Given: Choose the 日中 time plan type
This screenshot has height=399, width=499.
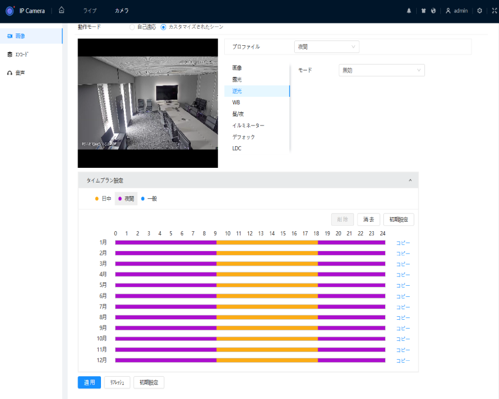Looking at the screenshot, I should 103,199.
